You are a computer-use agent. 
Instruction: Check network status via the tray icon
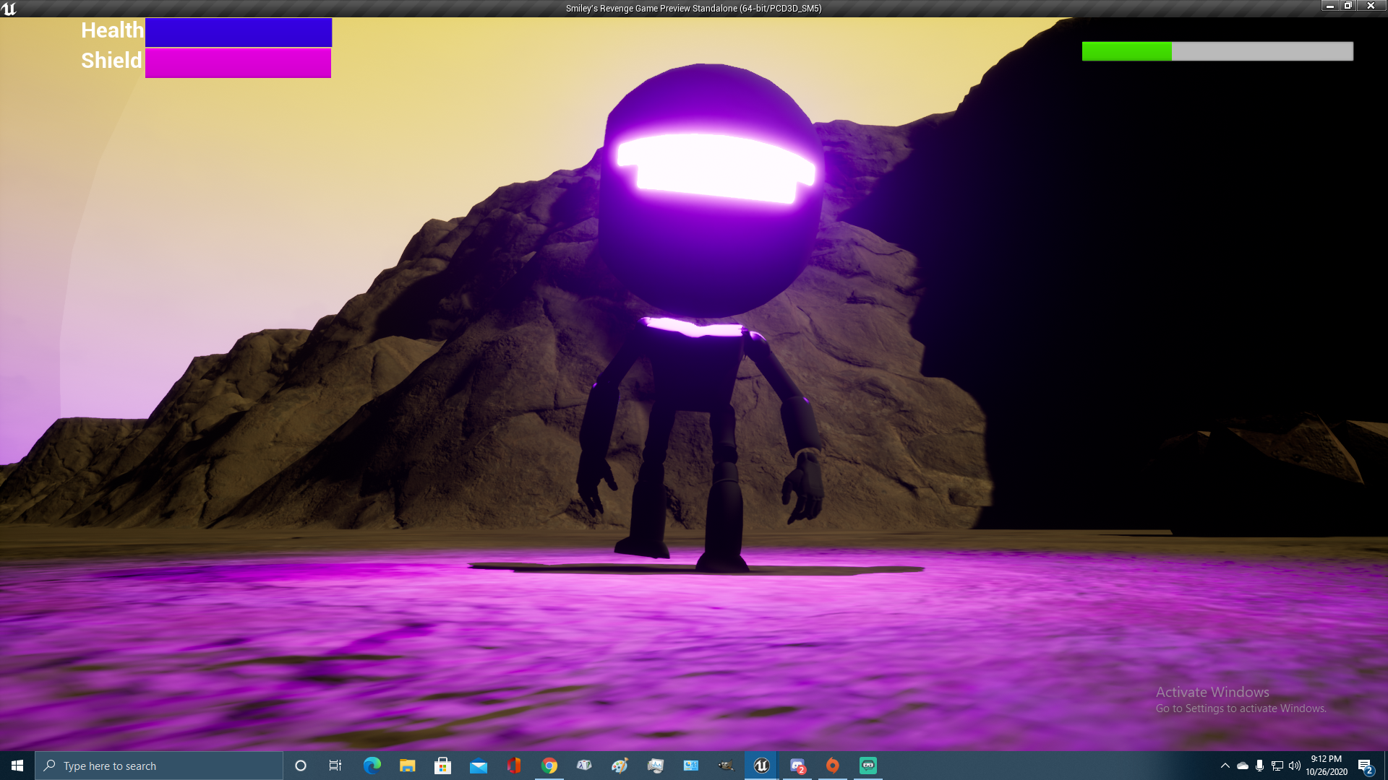(x=1277, y=766)
